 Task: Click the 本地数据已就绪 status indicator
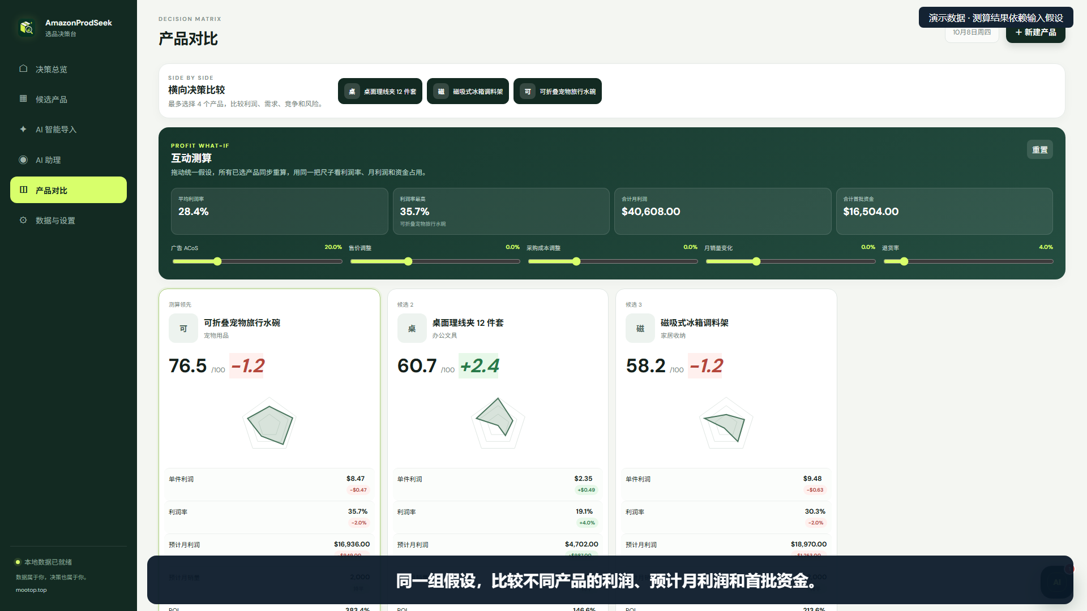(44, 562)
